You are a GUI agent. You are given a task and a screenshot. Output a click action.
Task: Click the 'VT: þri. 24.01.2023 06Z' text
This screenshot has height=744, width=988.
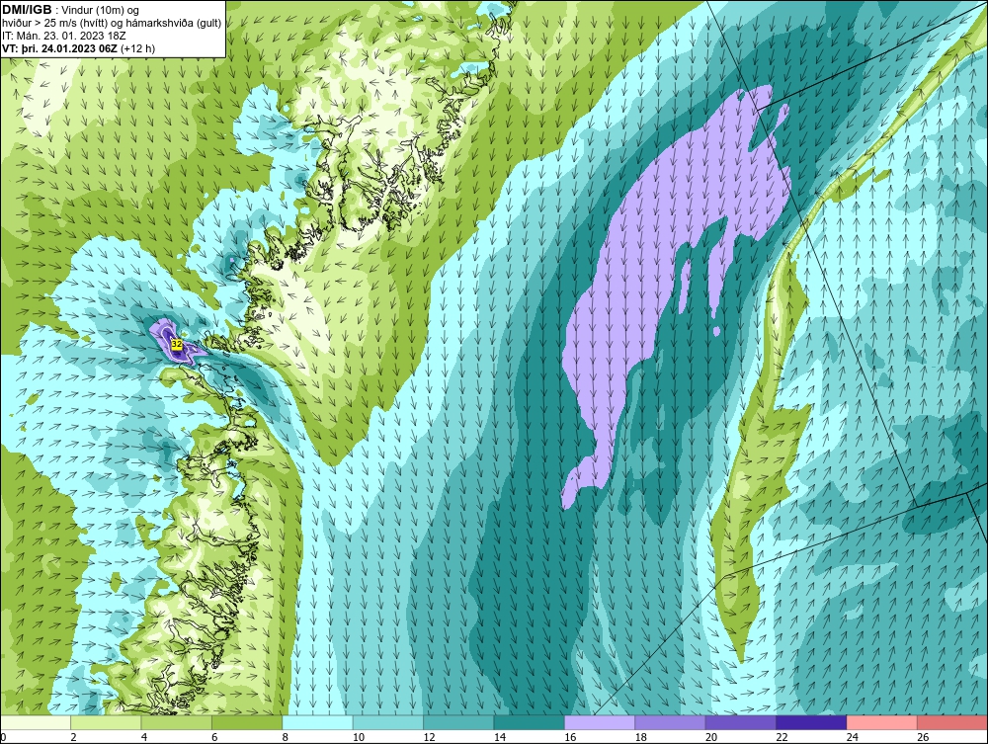coord(60,47)
